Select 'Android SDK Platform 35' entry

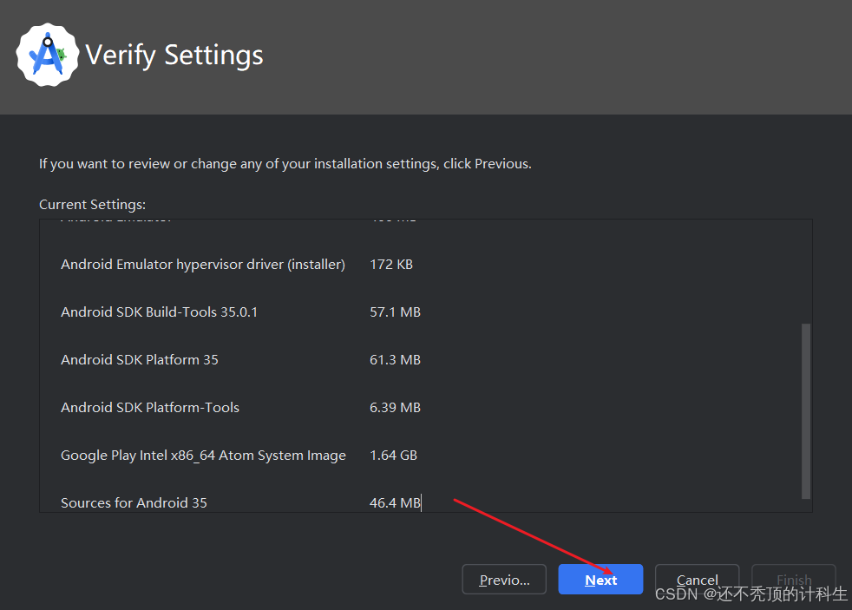point(140,360)
